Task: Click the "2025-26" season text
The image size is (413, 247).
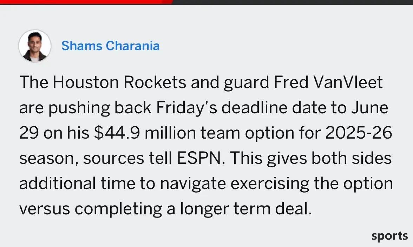Action: click(359, 133)
